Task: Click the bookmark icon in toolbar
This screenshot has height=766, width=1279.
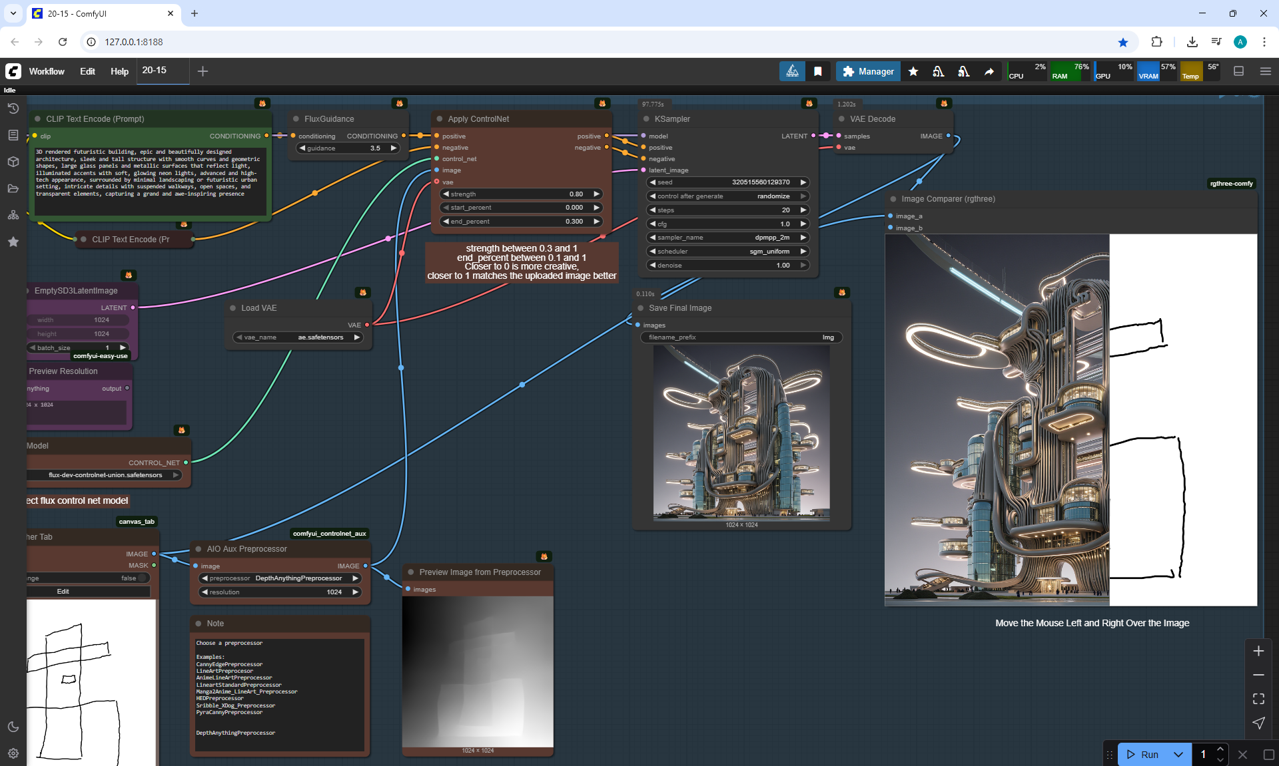Action: pyautogui.click(x=818, y=71)
